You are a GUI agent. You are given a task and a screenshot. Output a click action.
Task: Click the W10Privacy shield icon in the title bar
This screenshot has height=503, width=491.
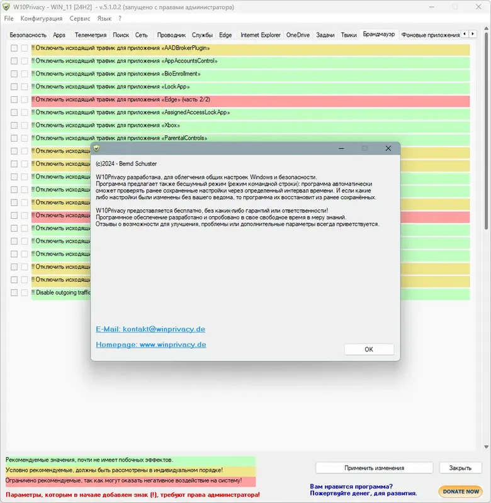6,7
